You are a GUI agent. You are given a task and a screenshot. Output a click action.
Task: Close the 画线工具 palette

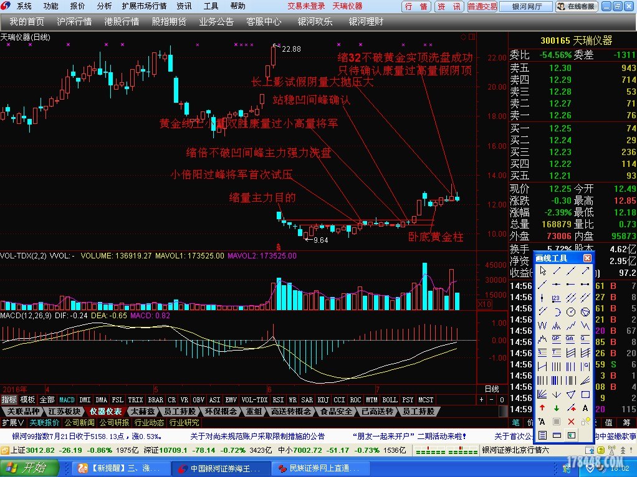tap(587, 258)
